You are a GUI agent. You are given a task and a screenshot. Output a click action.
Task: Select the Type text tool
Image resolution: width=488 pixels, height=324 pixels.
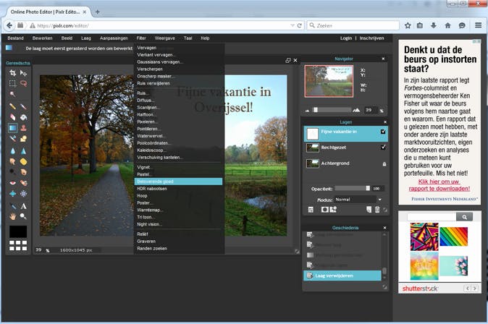23,206
